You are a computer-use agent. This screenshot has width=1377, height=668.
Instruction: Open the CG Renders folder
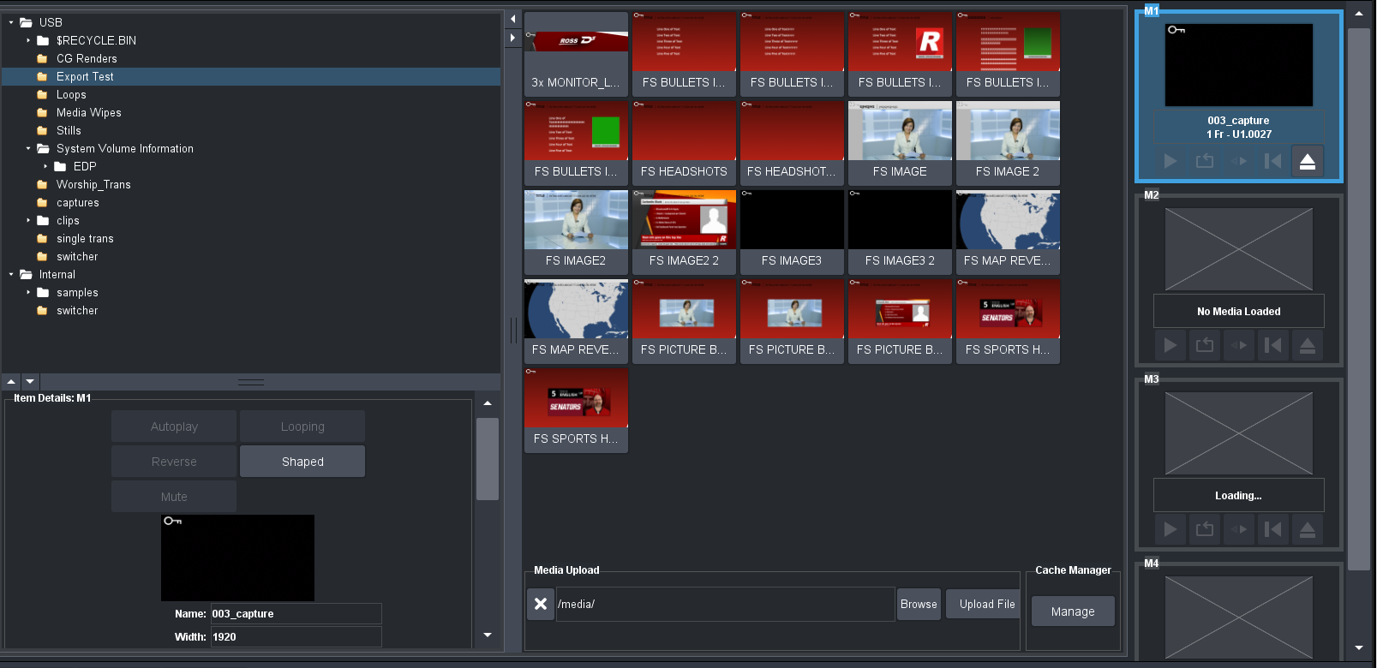click(x=87, y=58)
